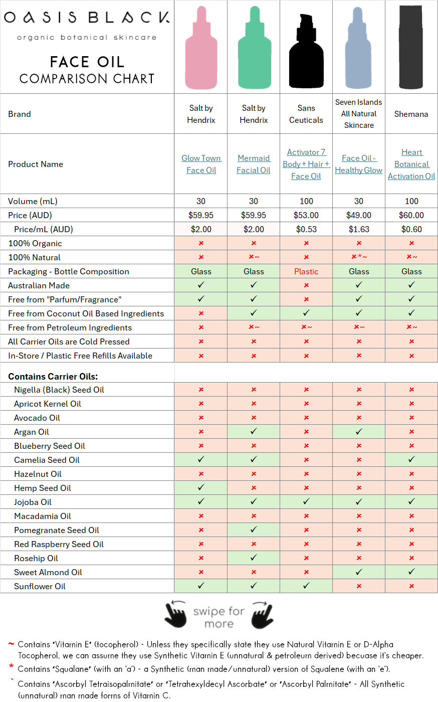The image size is (438, 702).
Task: Click the Oasis Black logo
Action: click(x=87, y=18)
